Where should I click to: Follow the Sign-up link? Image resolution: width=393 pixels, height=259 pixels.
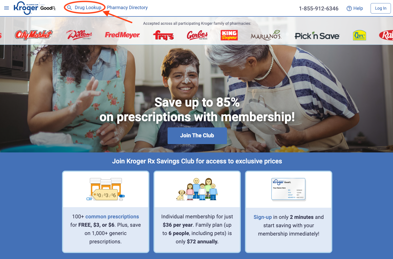(x=263, y=217)
